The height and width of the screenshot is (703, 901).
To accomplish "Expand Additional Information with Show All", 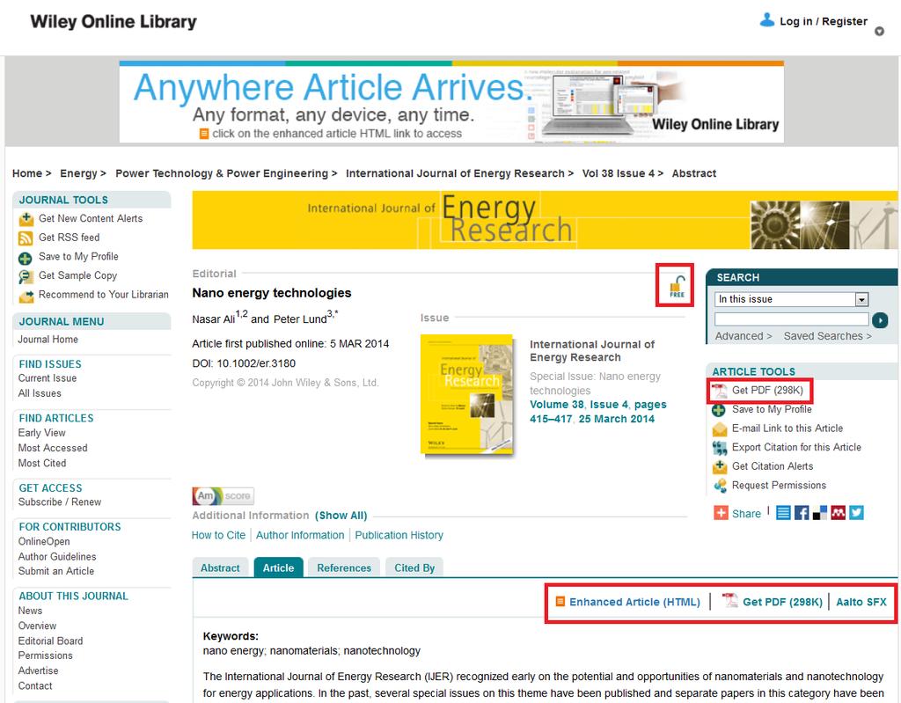I will (341, 516).
